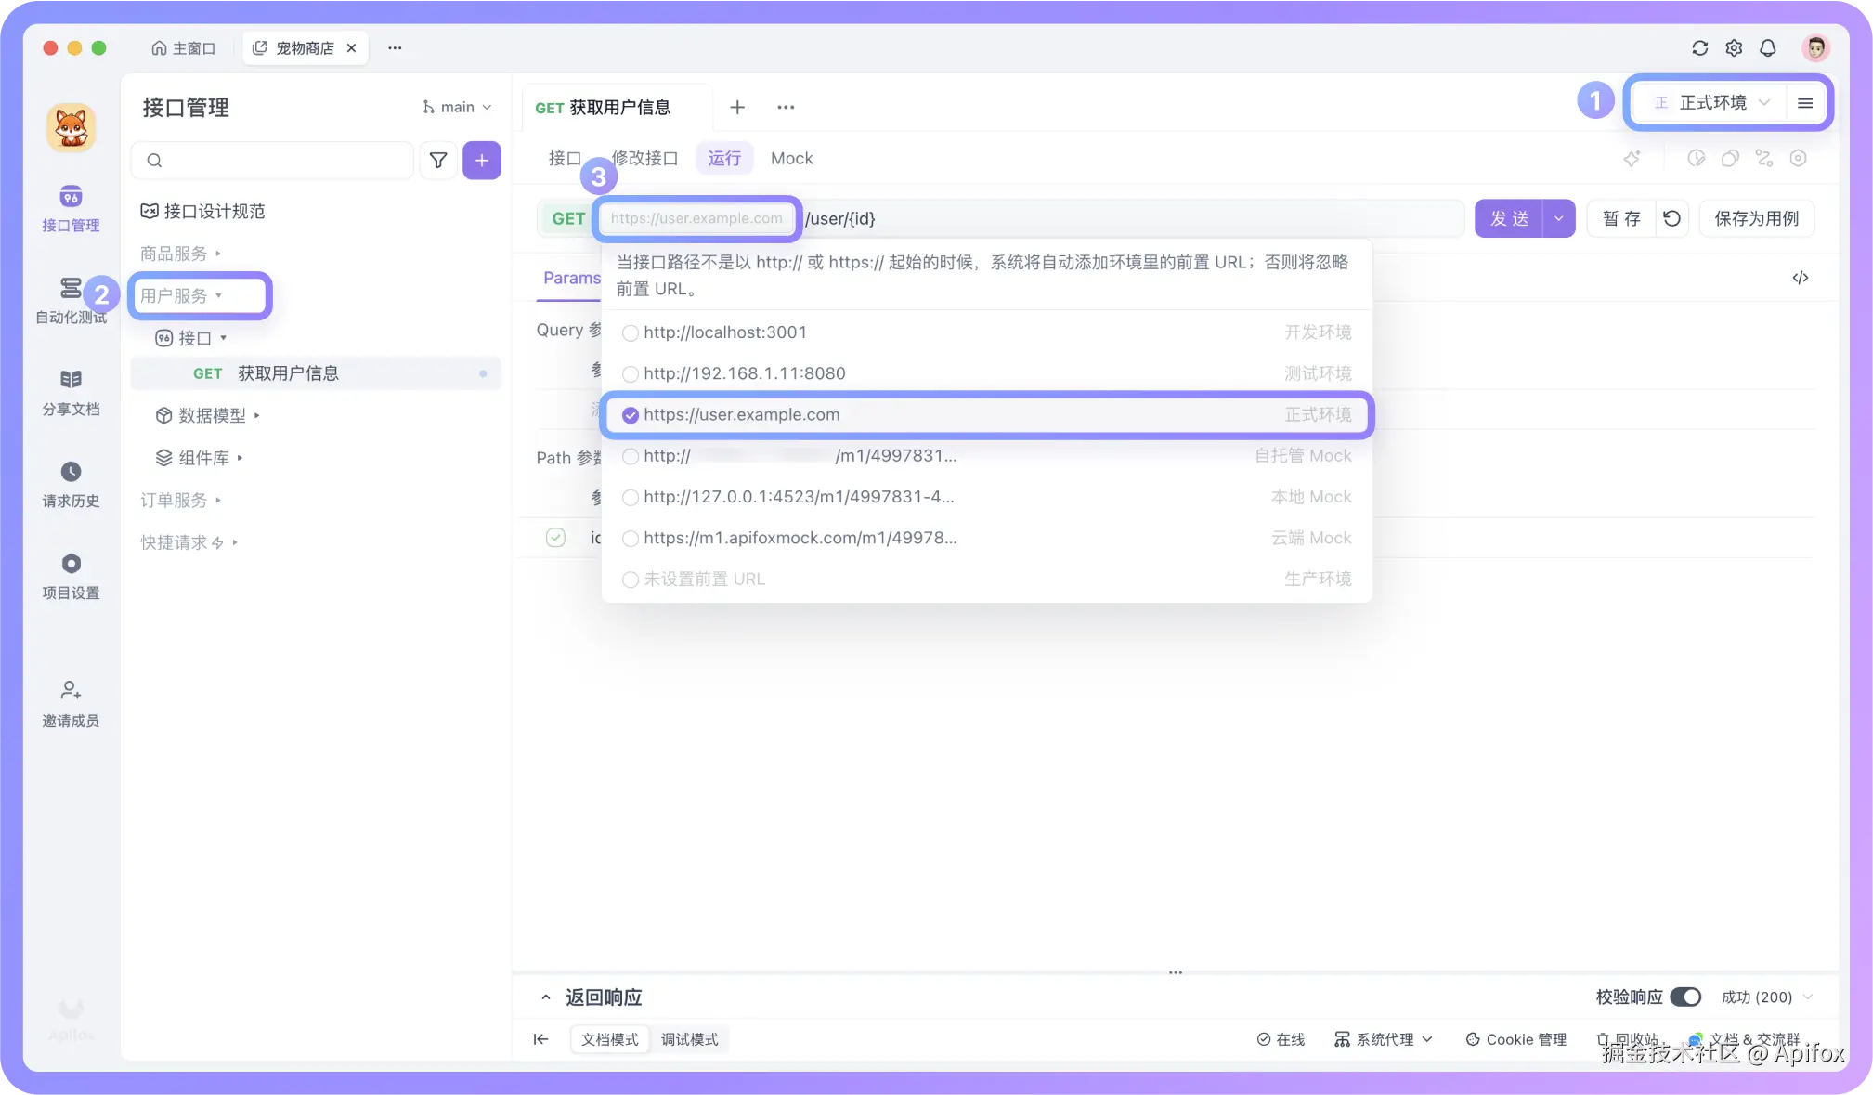Expand the 数据模型 tree folder
The width and height of the screenshot is (1873, 1095).
[x=211, y=415]
